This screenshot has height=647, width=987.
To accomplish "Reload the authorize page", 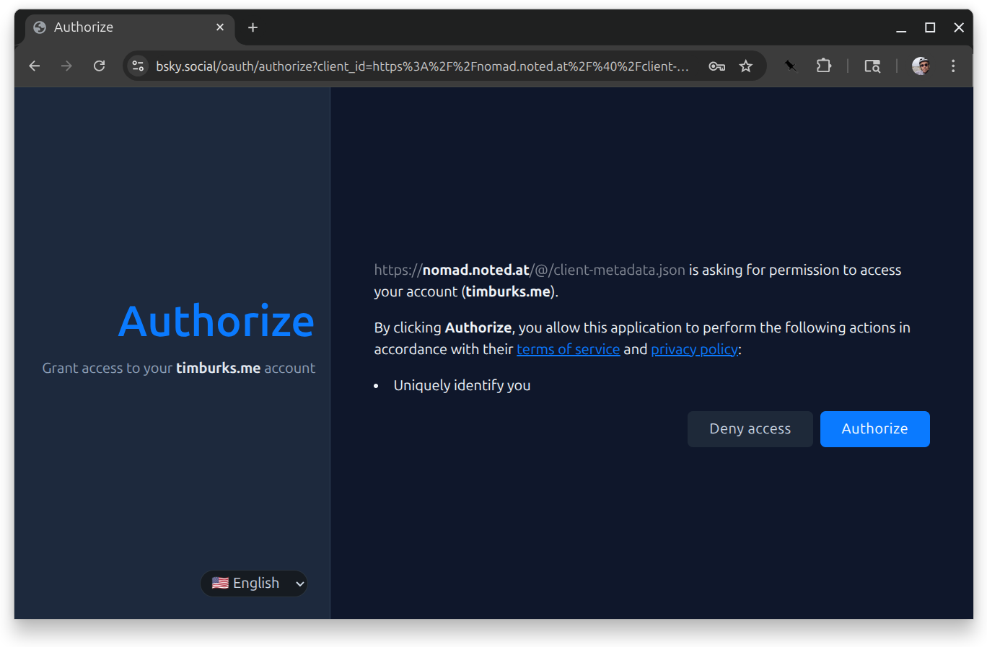I will click(x=100, y=66).
